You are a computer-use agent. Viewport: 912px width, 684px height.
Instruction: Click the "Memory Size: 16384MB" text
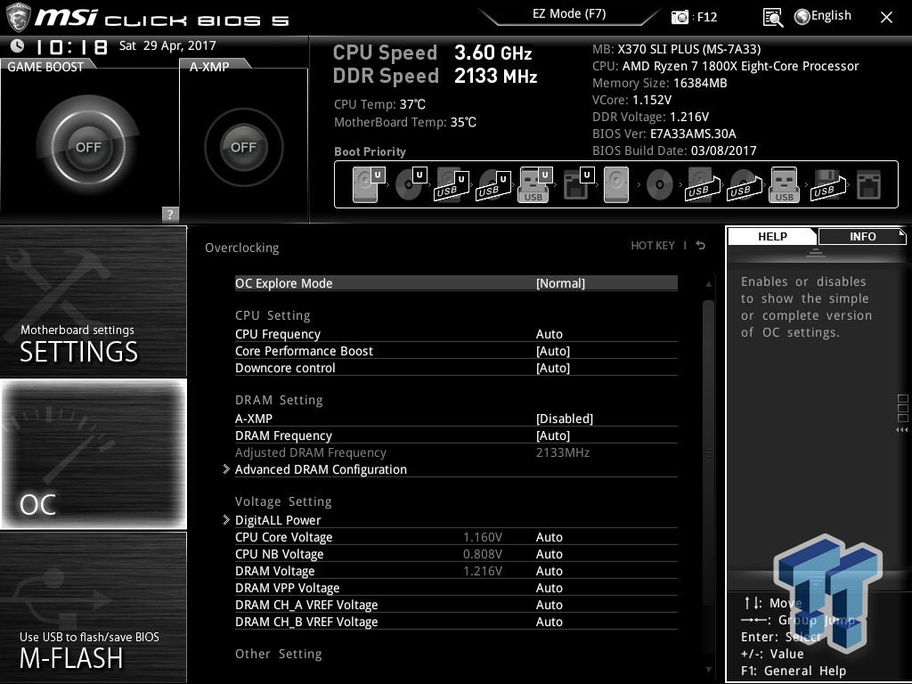click(660, 83)
